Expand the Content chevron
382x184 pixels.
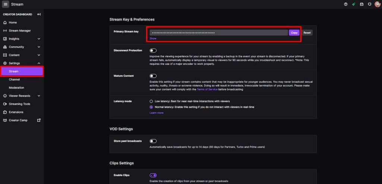pyautogui.click(x=39, y=55)
